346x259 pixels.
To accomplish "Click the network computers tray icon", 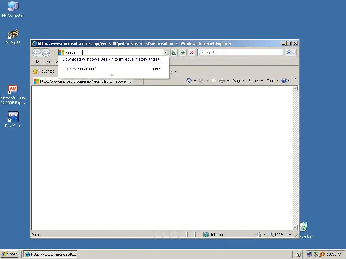I will (310, 254).
